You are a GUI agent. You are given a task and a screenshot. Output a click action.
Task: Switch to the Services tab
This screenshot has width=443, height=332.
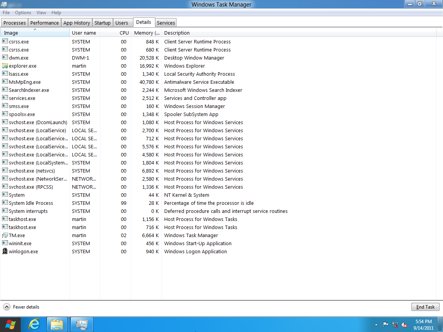[166, 23]
